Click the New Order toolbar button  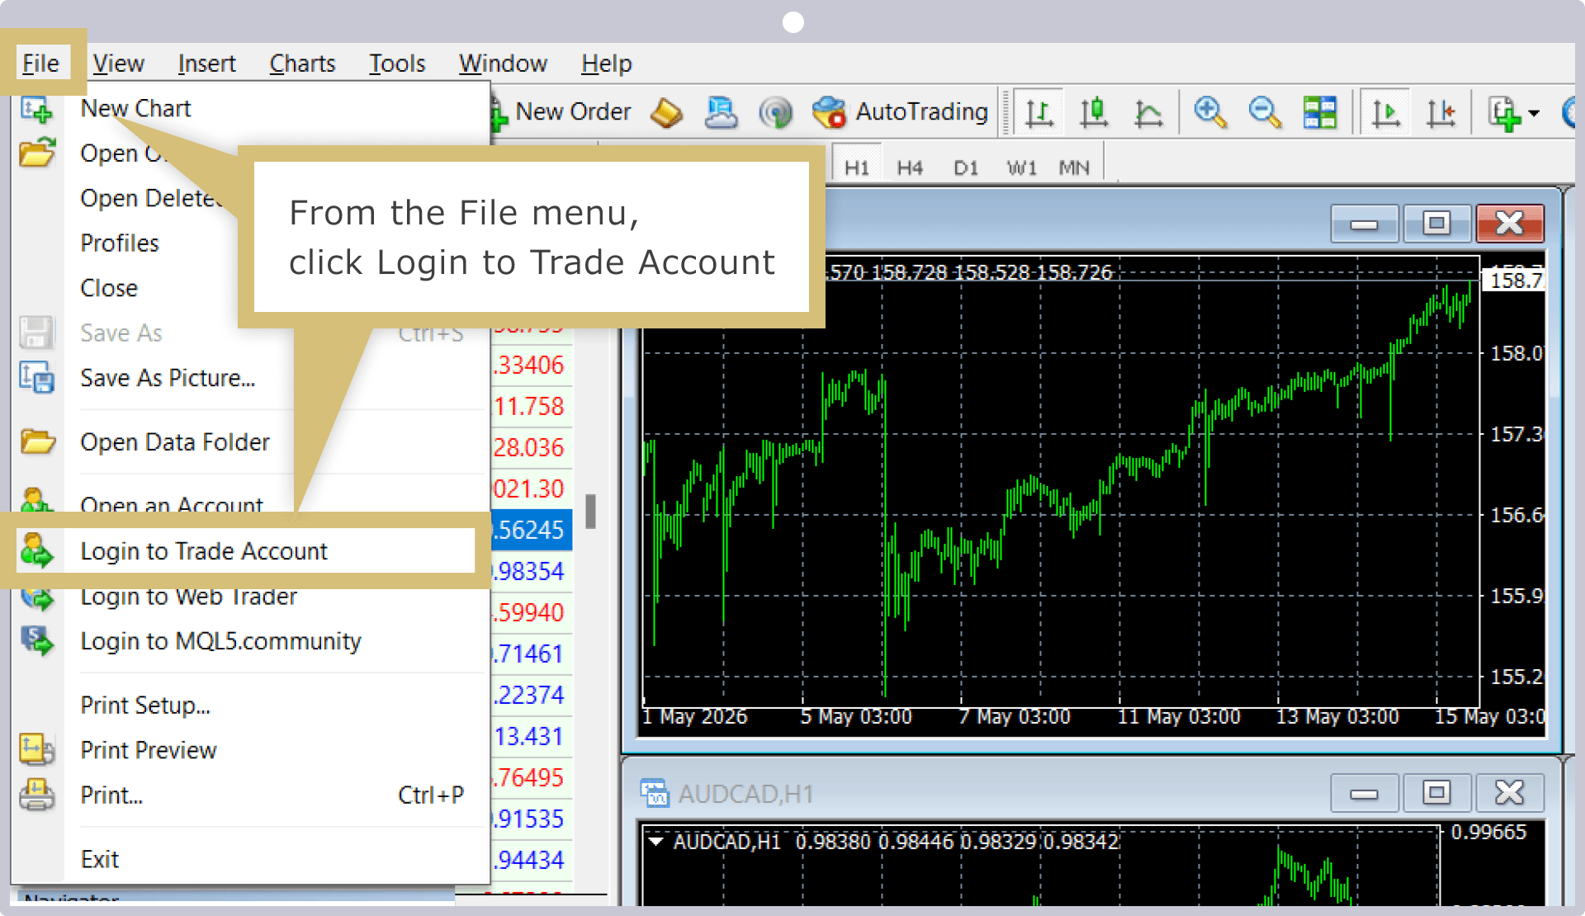pyautogui.click(x=563, y=111)
